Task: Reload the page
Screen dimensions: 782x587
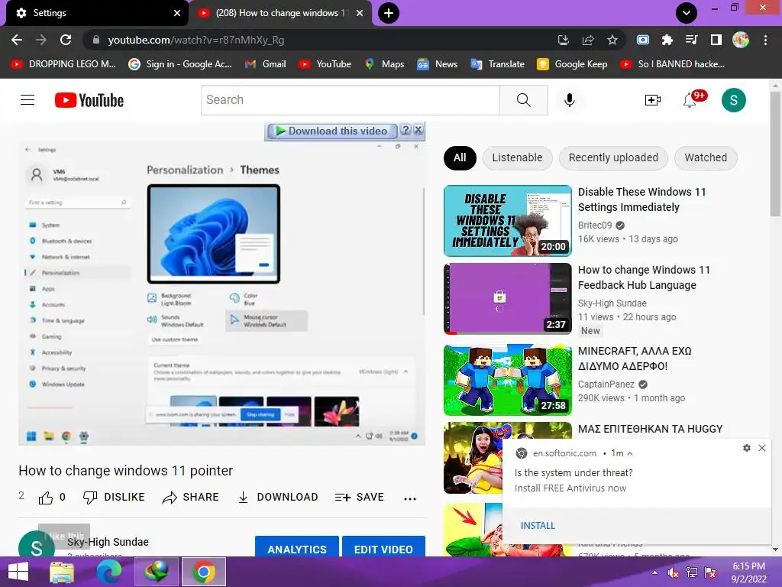Action: (x=66, y=40)
